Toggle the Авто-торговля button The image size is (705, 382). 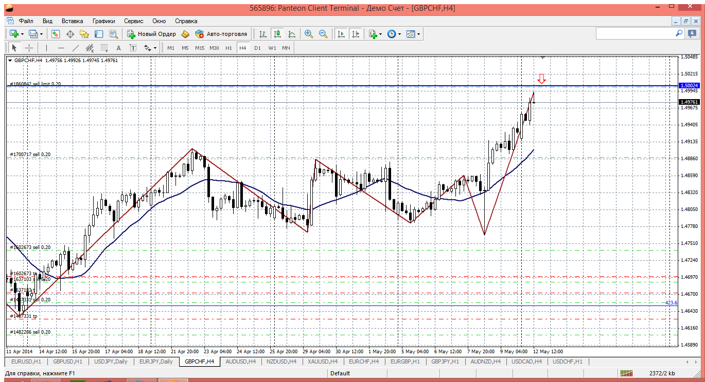pos(221,34)
